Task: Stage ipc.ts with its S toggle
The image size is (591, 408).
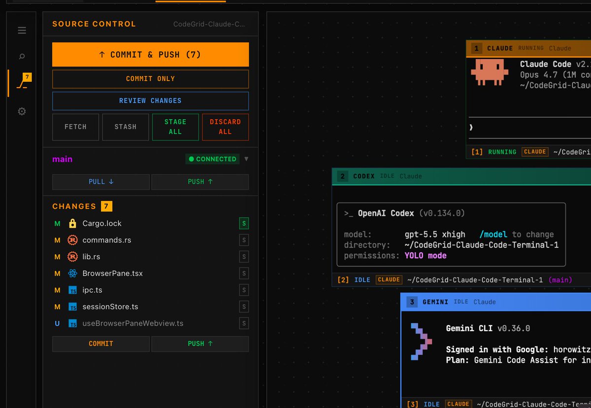Action: (244, 290)
